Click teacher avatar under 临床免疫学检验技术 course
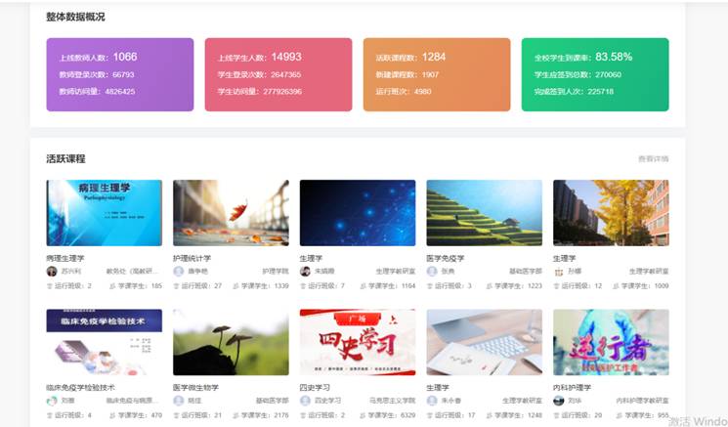The image size is (728, 427). (52, 401)
